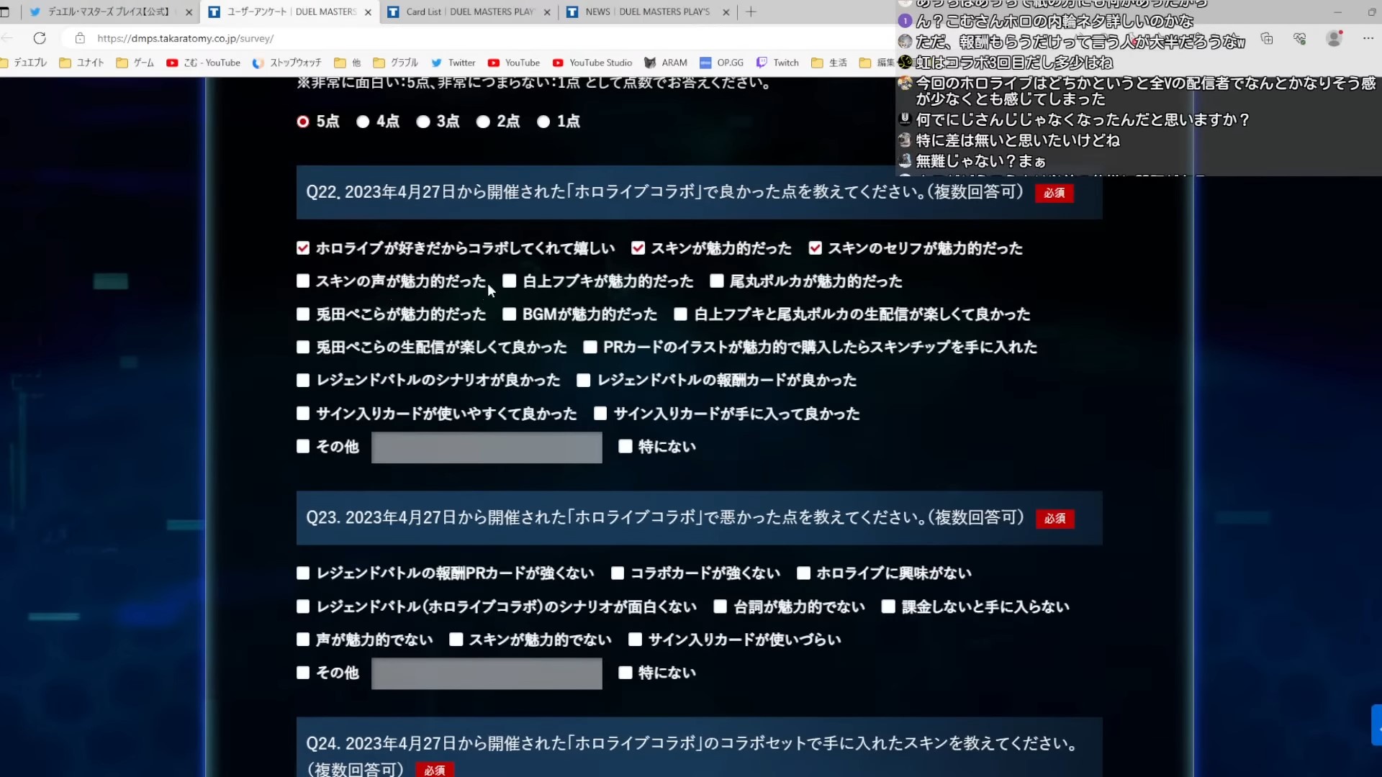This screenshot has height=777, width=1382.
Task: Click the Q23 その他 text field
Action: point(487,674)
